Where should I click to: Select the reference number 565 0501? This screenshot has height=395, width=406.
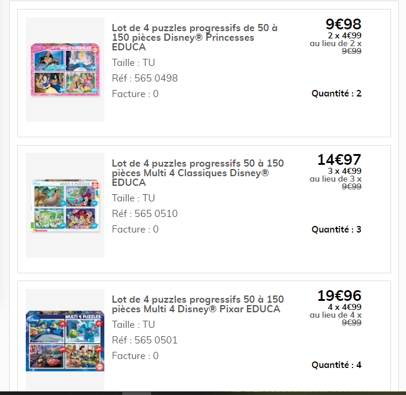(145, 340)
